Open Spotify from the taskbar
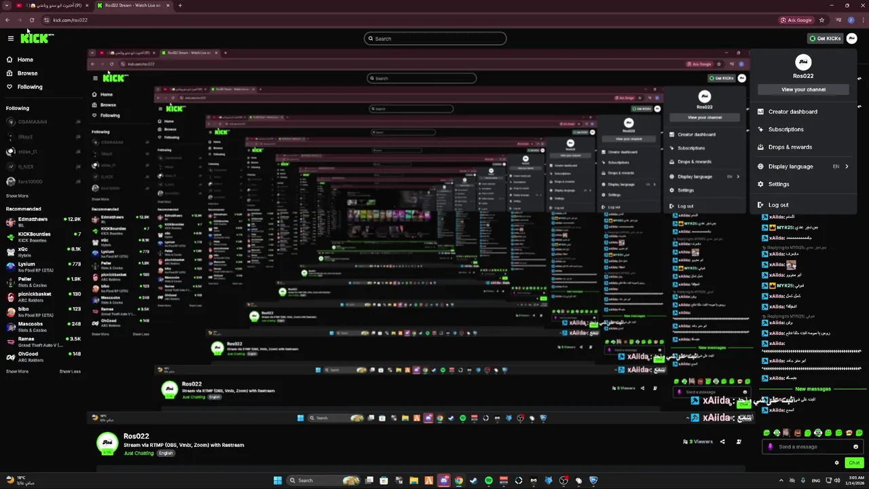 tap(489, 481)
